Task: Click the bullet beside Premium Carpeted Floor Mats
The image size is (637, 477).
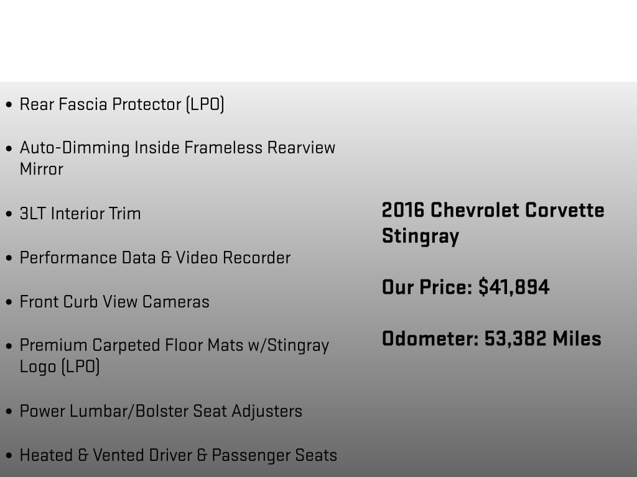Action: click(x=9, y=346)
